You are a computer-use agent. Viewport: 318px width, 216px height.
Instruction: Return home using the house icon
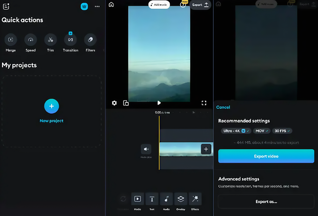[x=111, y=5]
